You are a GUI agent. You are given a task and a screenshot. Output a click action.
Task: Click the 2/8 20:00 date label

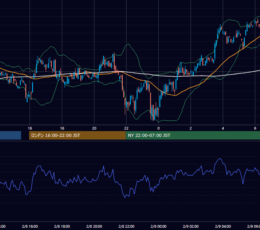[94, 226]
